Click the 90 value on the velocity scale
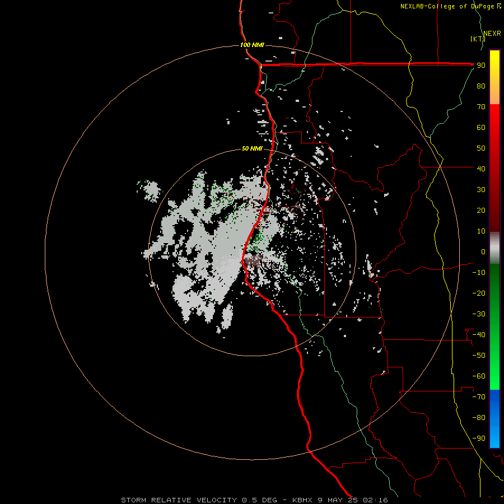Viewport: 504px width, 504px height. coord(481,66)
